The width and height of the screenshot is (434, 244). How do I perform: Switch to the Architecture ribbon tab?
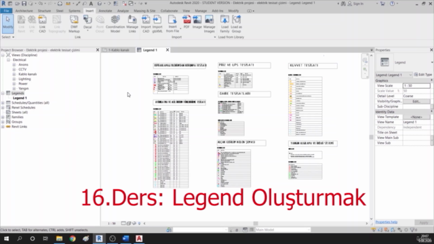coord(24,11)
